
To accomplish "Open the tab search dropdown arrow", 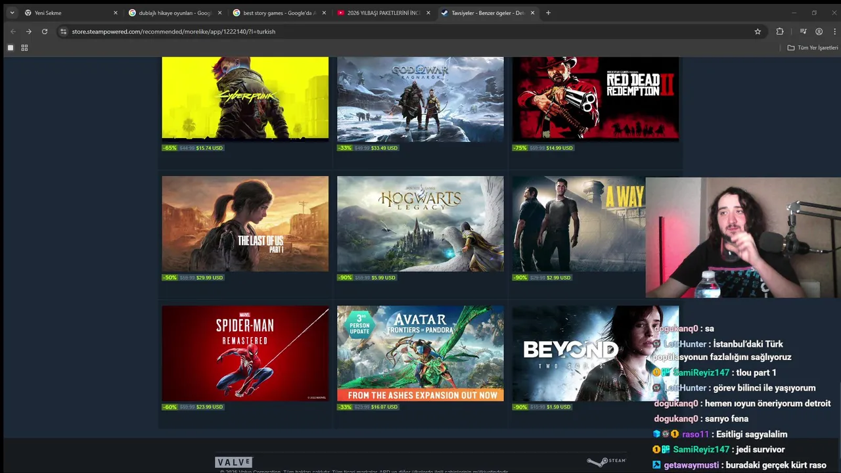I will pyautogui.click(x=12, y=12).
